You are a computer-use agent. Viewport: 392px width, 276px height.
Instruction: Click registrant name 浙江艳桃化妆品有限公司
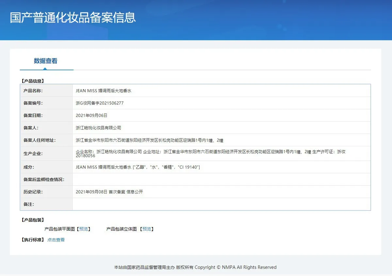pos(98,128)
